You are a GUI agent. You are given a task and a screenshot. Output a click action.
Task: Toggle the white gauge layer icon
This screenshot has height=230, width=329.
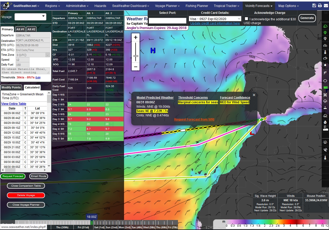[325, 39]
